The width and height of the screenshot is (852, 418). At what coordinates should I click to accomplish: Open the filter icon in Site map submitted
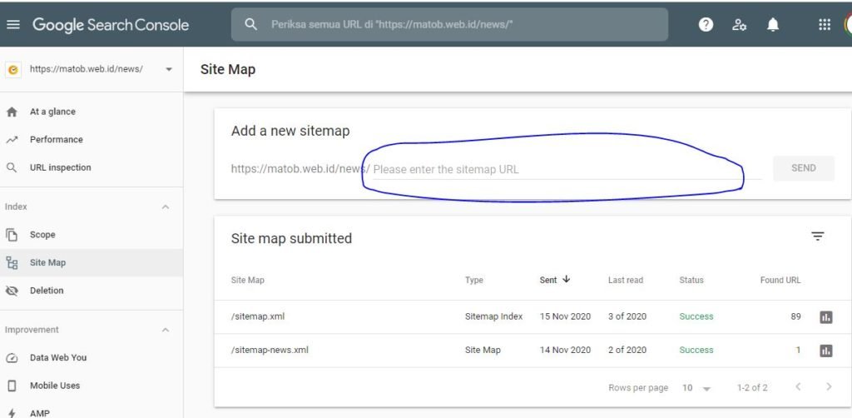pos(818,236)
